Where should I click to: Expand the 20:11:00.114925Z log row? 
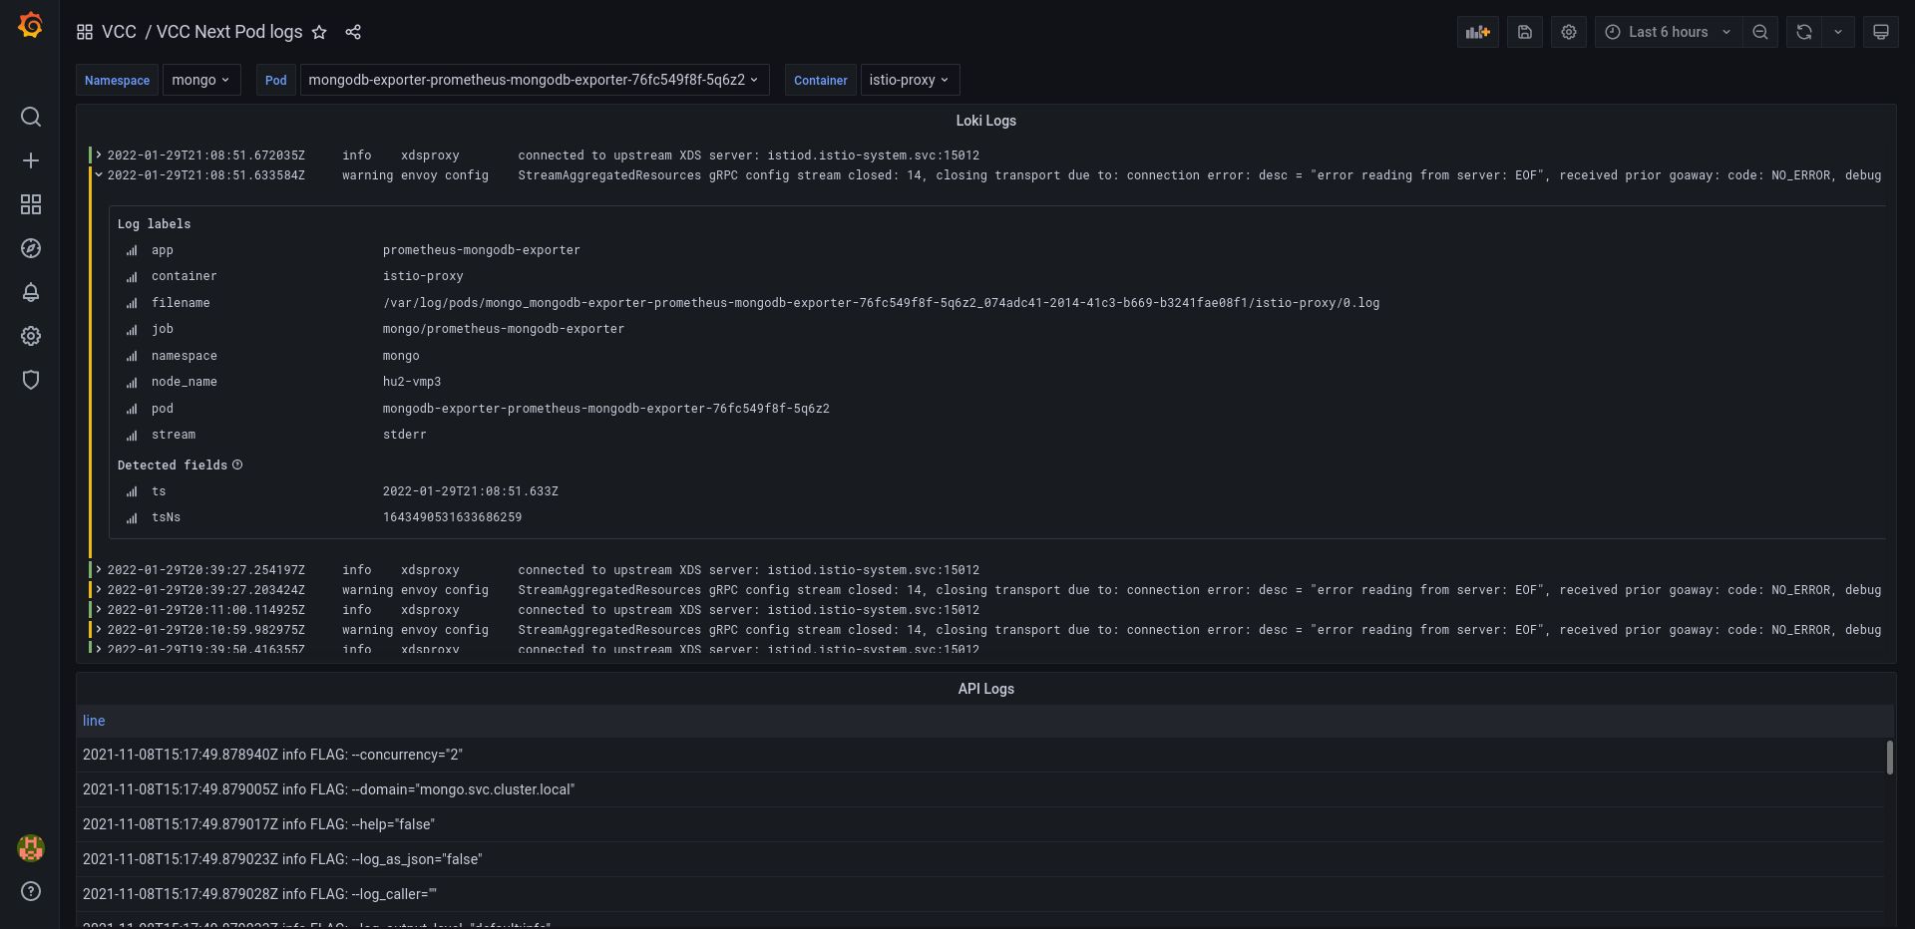coord(99,609)
